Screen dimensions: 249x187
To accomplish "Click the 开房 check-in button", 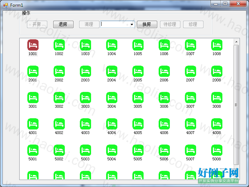I will coord(37,24).
